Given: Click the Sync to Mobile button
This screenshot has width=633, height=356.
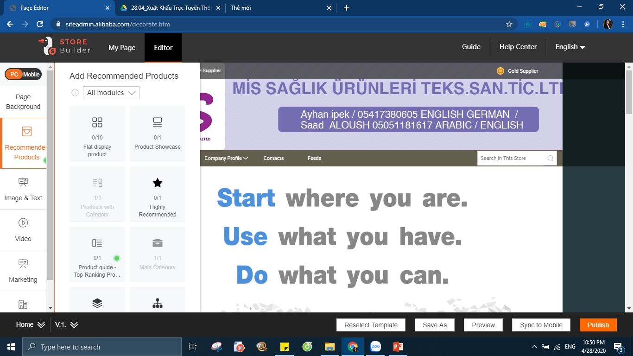Looking at the screenshot, I should tap(541, 325).
